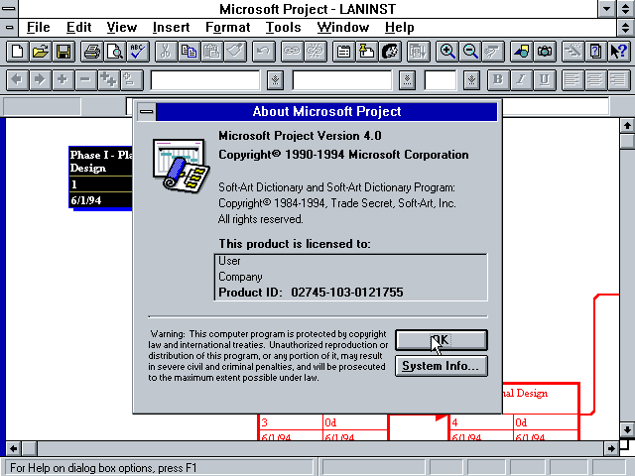Toggle Underline formatting button
Viewport: 635px width, 476px height.
[x=544, y=79]
